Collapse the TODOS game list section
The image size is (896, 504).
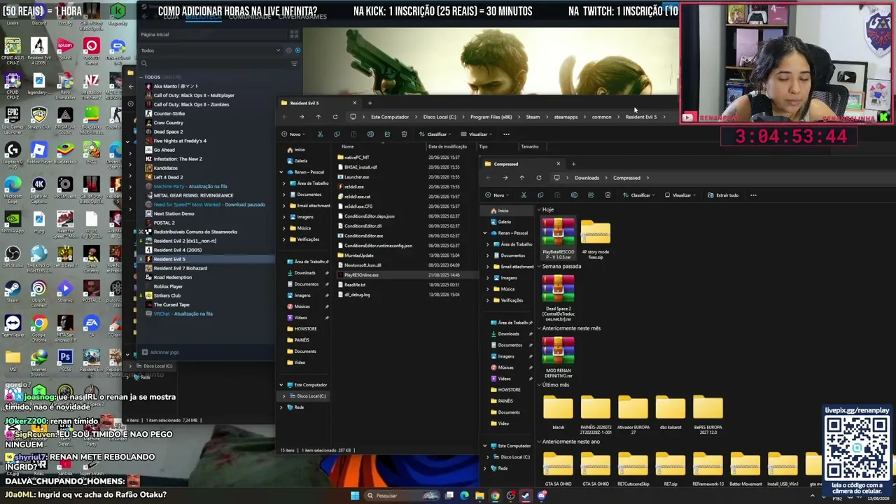tap(140, 77)
